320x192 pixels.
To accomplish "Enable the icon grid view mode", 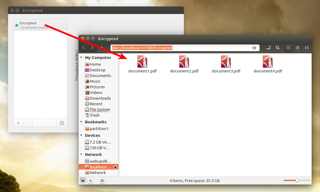I will pos(288,48).
